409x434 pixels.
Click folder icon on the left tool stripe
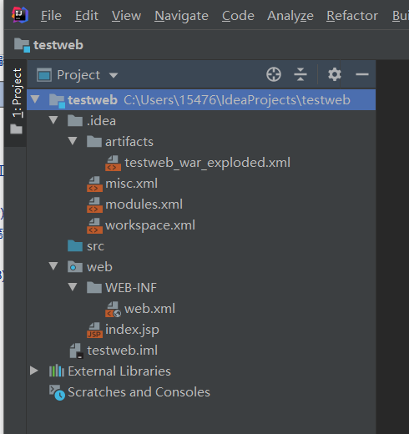(x=16, y=129)
